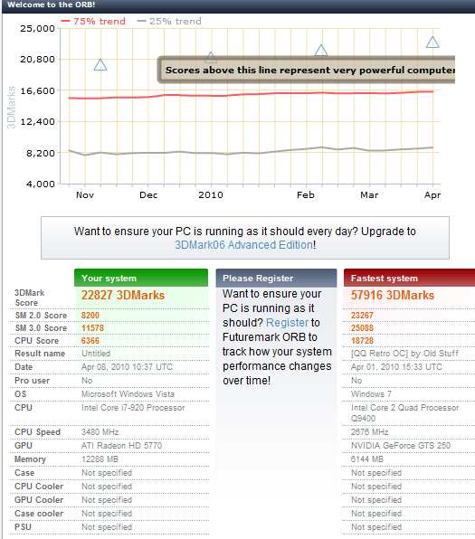Click the SM 2.0 Score row label
The width and height of the screenshot is (475, 539).
click(41, 316)
